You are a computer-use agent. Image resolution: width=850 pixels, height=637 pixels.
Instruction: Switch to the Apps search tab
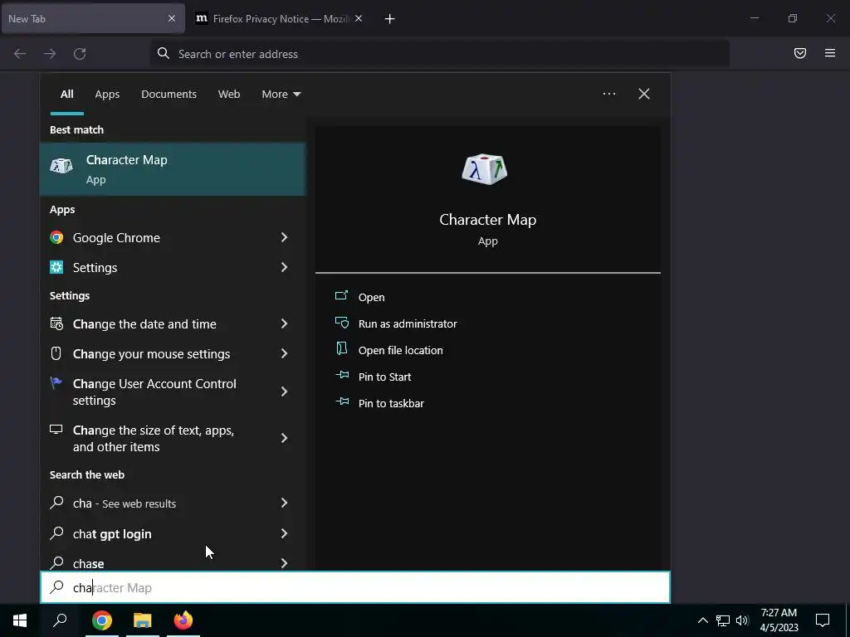pos(107,95)
